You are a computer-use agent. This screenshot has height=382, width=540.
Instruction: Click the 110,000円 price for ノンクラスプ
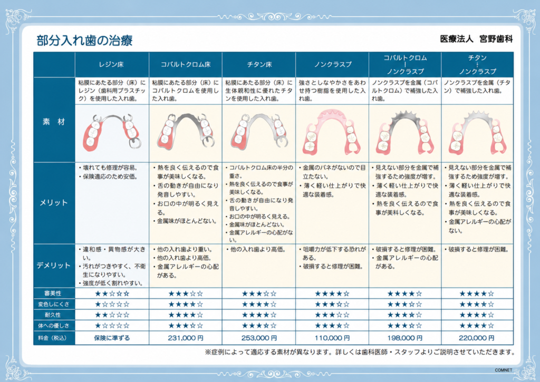(x=332, y=338)
